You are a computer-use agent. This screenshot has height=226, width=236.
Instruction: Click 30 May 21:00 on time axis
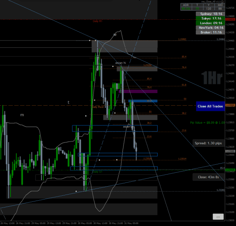tap(116, 223)
